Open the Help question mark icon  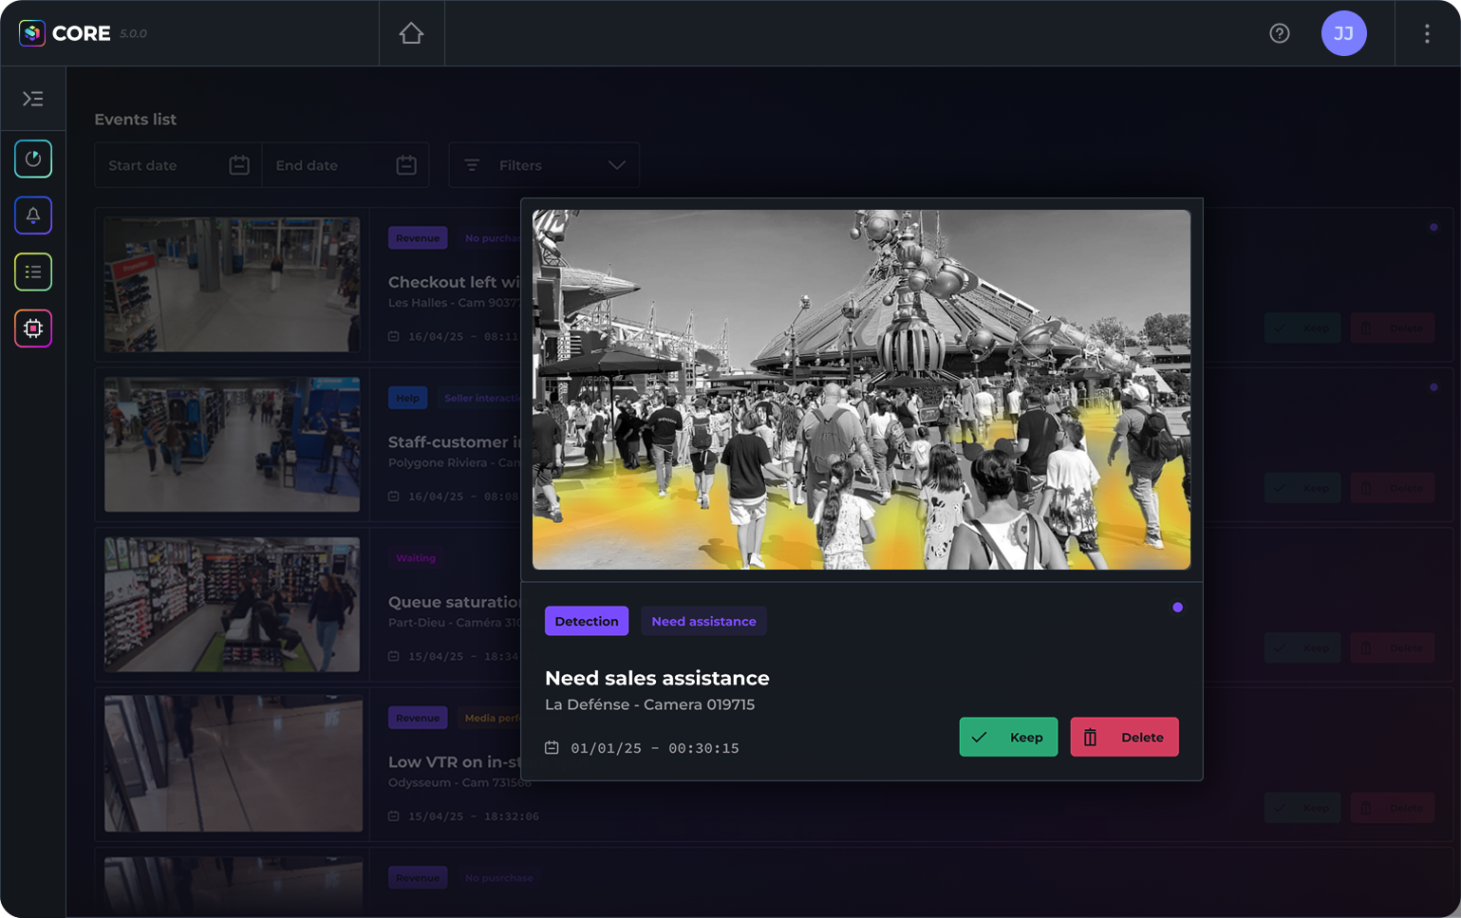(1280, 32)
